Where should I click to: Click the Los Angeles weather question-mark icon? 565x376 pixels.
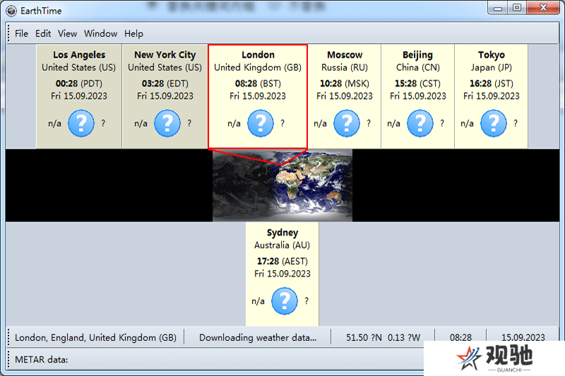tap(81, 123)
